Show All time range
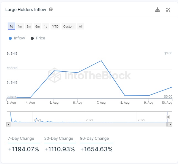178x164 pixels. pyautogui.click(x=81, y=26)
